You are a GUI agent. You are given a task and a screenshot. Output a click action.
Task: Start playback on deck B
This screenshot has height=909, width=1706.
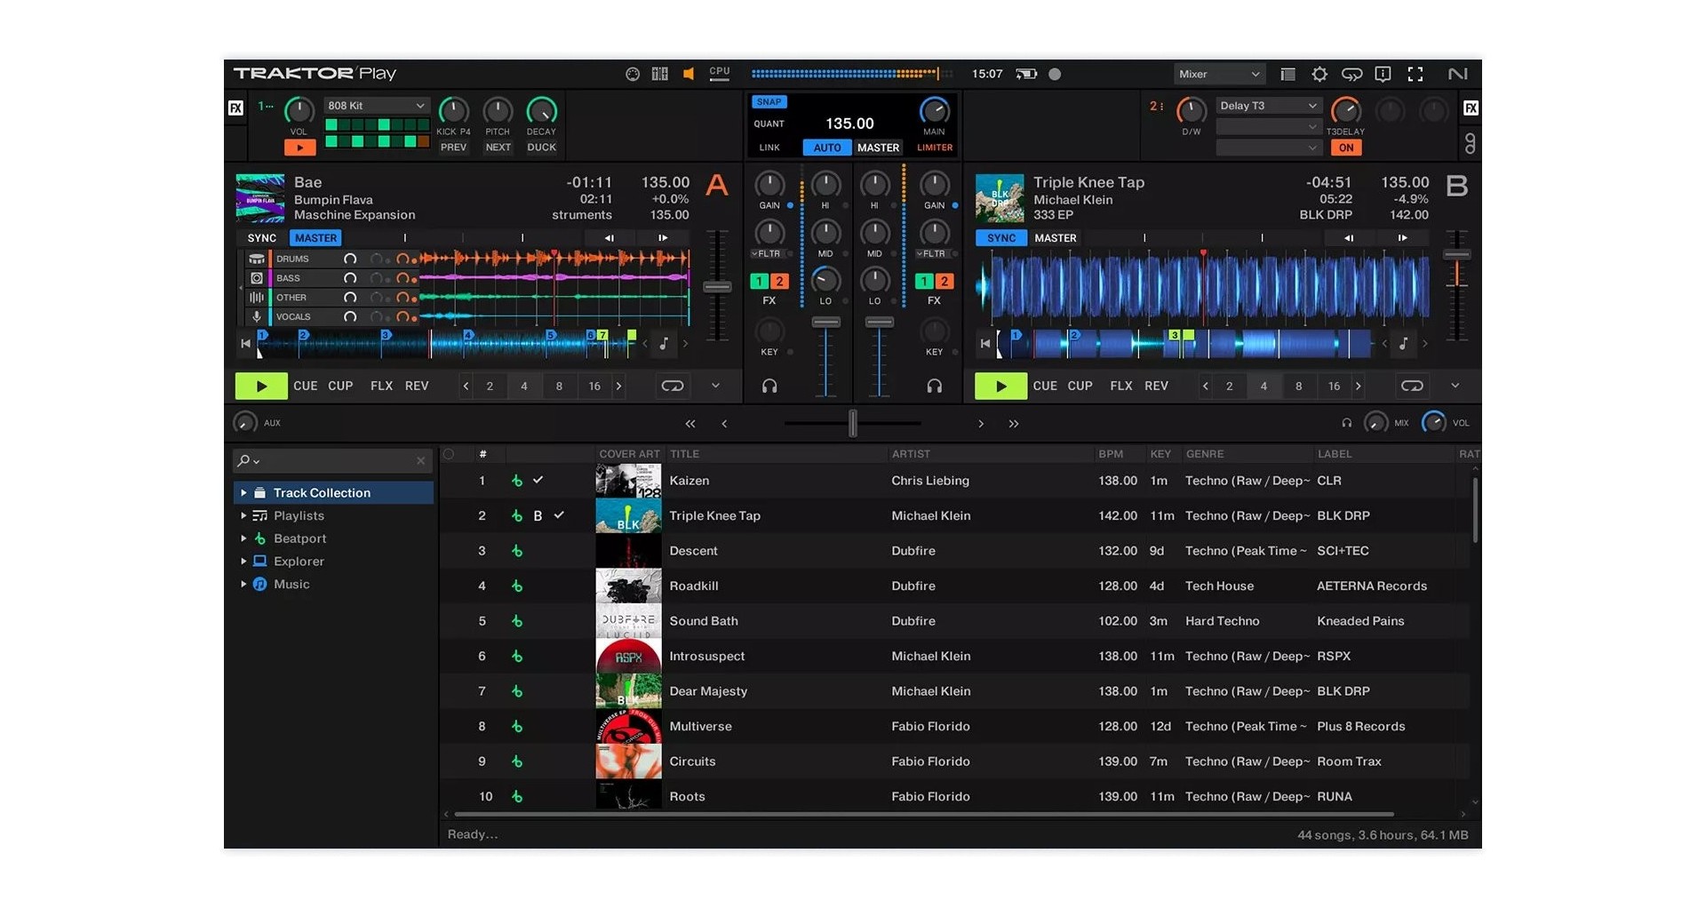click(x=1000, y=386)
